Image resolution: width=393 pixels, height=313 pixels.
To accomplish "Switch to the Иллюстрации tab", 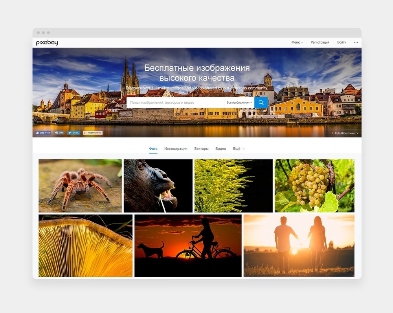I will point(176,149).
